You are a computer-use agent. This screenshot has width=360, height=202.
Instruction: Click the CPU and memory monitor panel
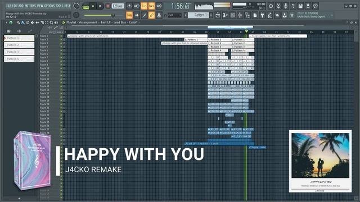[249, 6]
